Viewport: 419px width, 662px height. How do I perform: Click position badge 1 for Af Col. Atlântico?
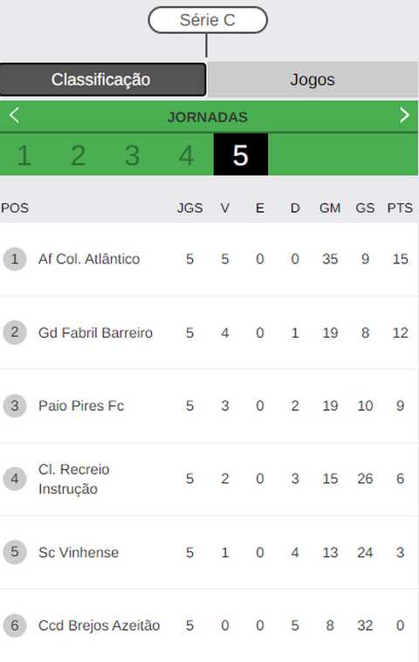(15, 259)
